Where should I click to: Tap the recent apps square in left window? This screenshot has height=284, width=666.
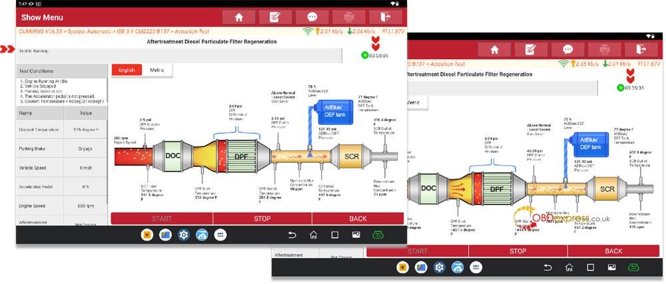tap(335, 235)
